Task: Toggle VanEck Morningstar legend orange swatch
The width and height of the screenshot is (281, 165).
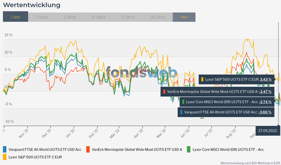Action: pyautogui.click(x=88, y=150)
